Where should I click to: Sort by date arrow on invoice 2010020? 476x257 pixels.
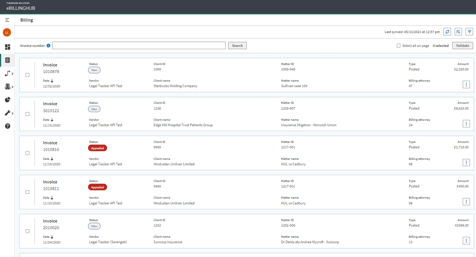click(52, 237)
